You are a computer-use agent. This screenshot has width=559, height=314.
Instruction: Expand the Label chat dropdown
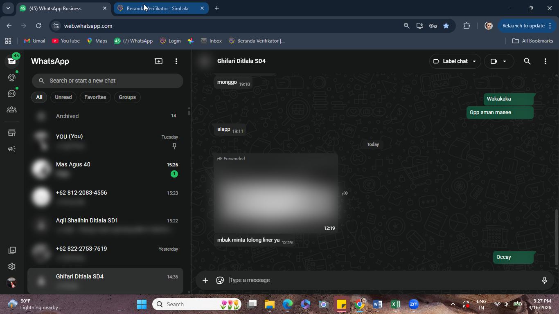click(x=455, y=61)
